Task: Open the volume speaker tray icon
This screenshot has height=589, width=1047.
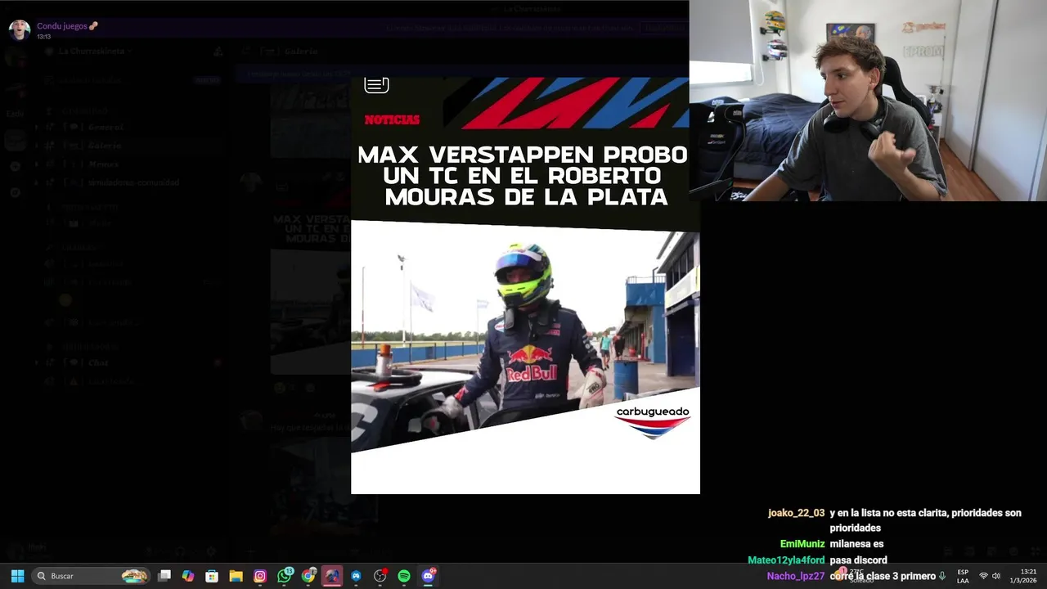Action: click(995, 576)
